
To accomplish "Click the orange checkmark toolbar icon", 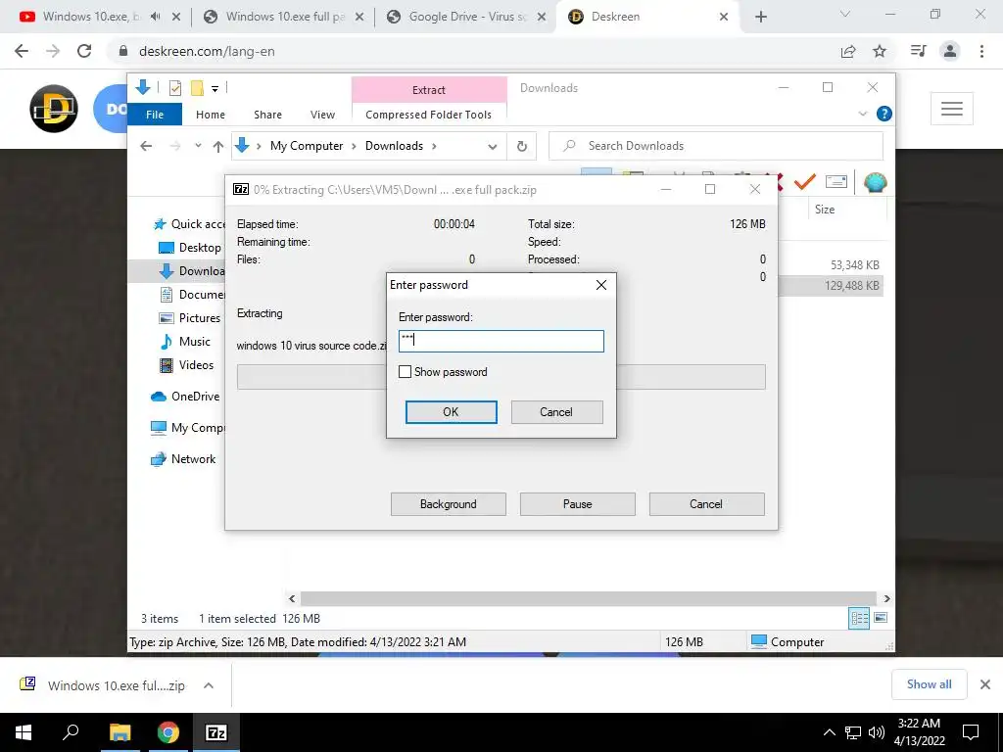I will (805, 182).
